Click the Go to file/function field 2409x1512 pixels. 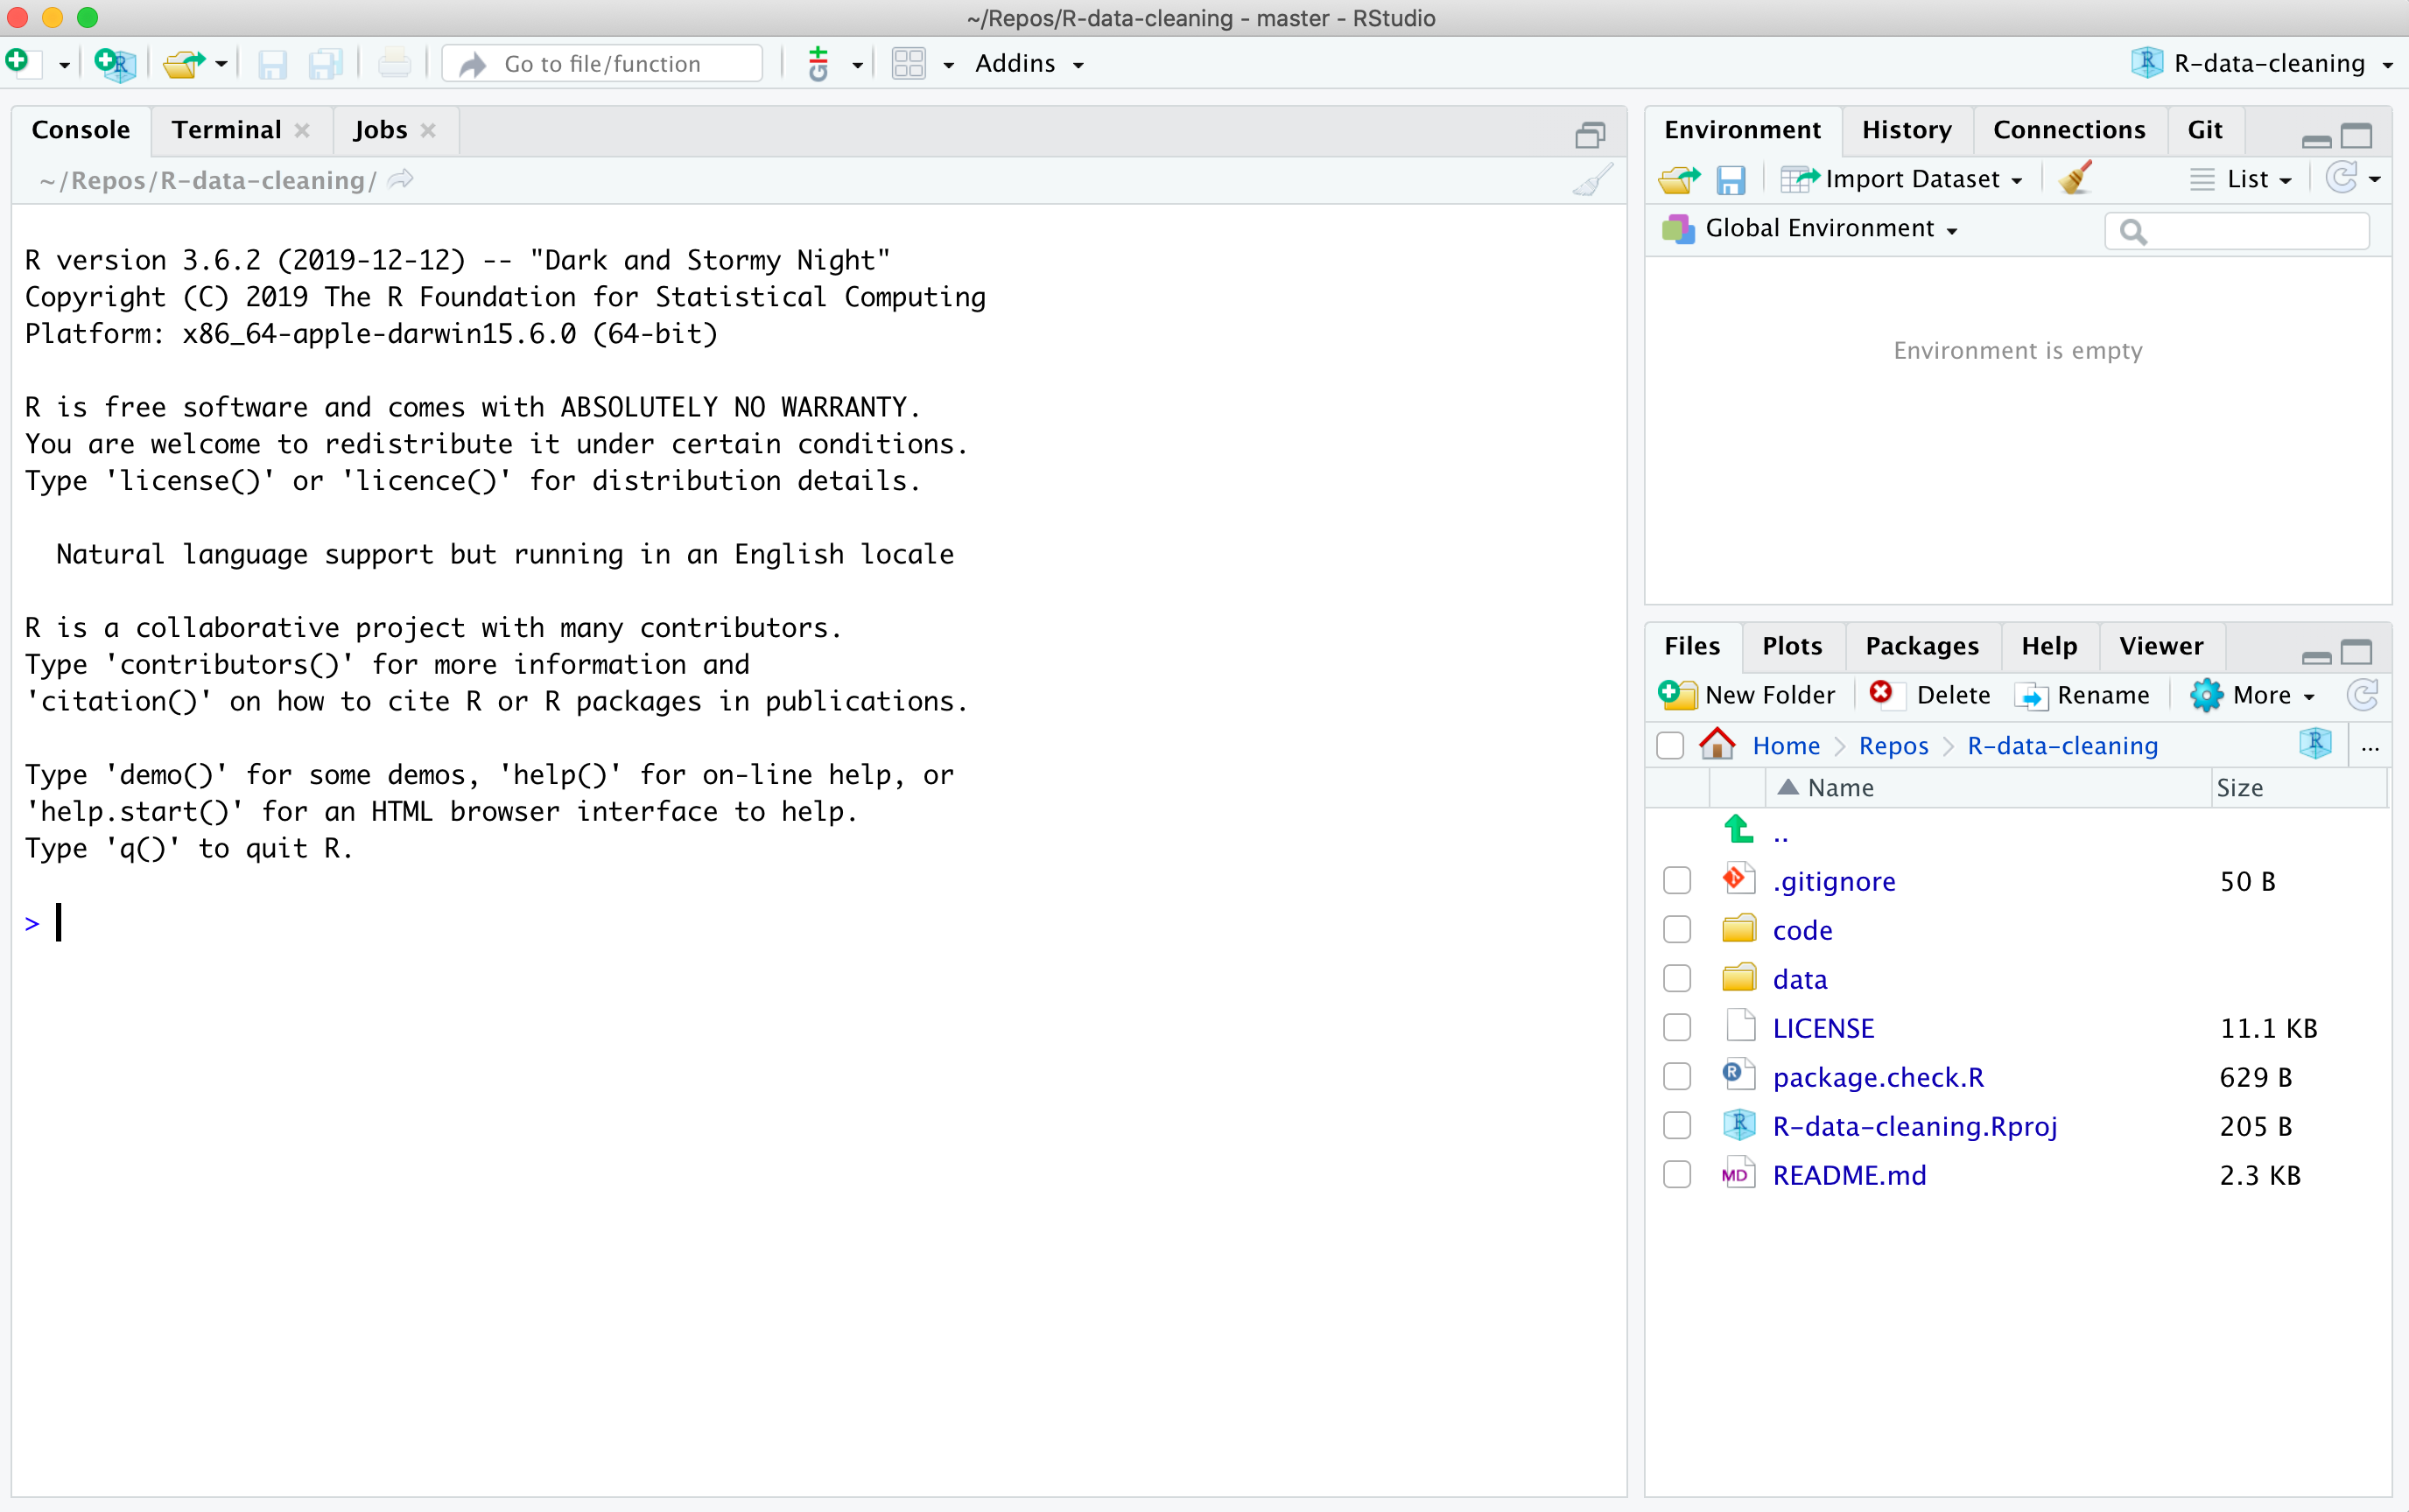coord(602,64)
